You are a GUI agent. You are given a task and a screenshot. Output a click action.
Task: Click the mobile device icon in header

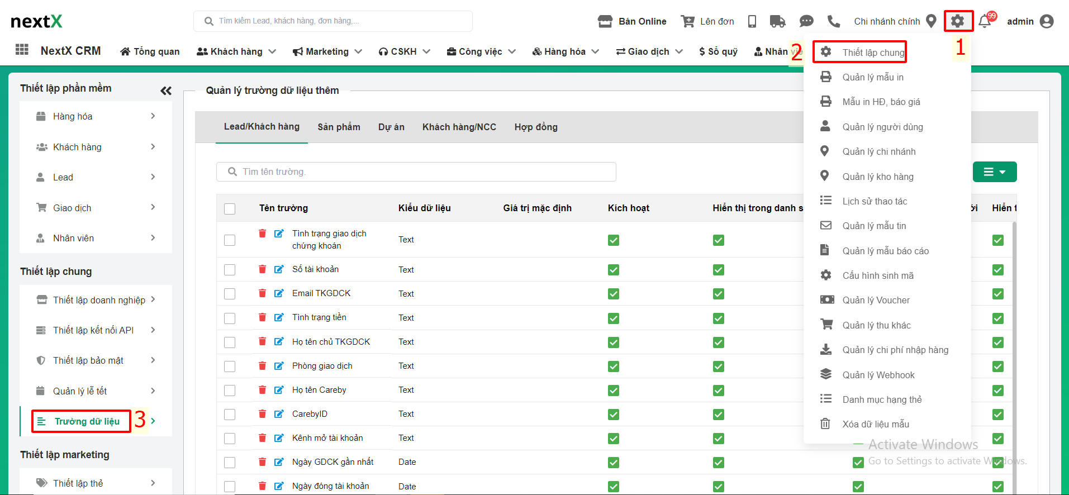[x=752, y=21]
